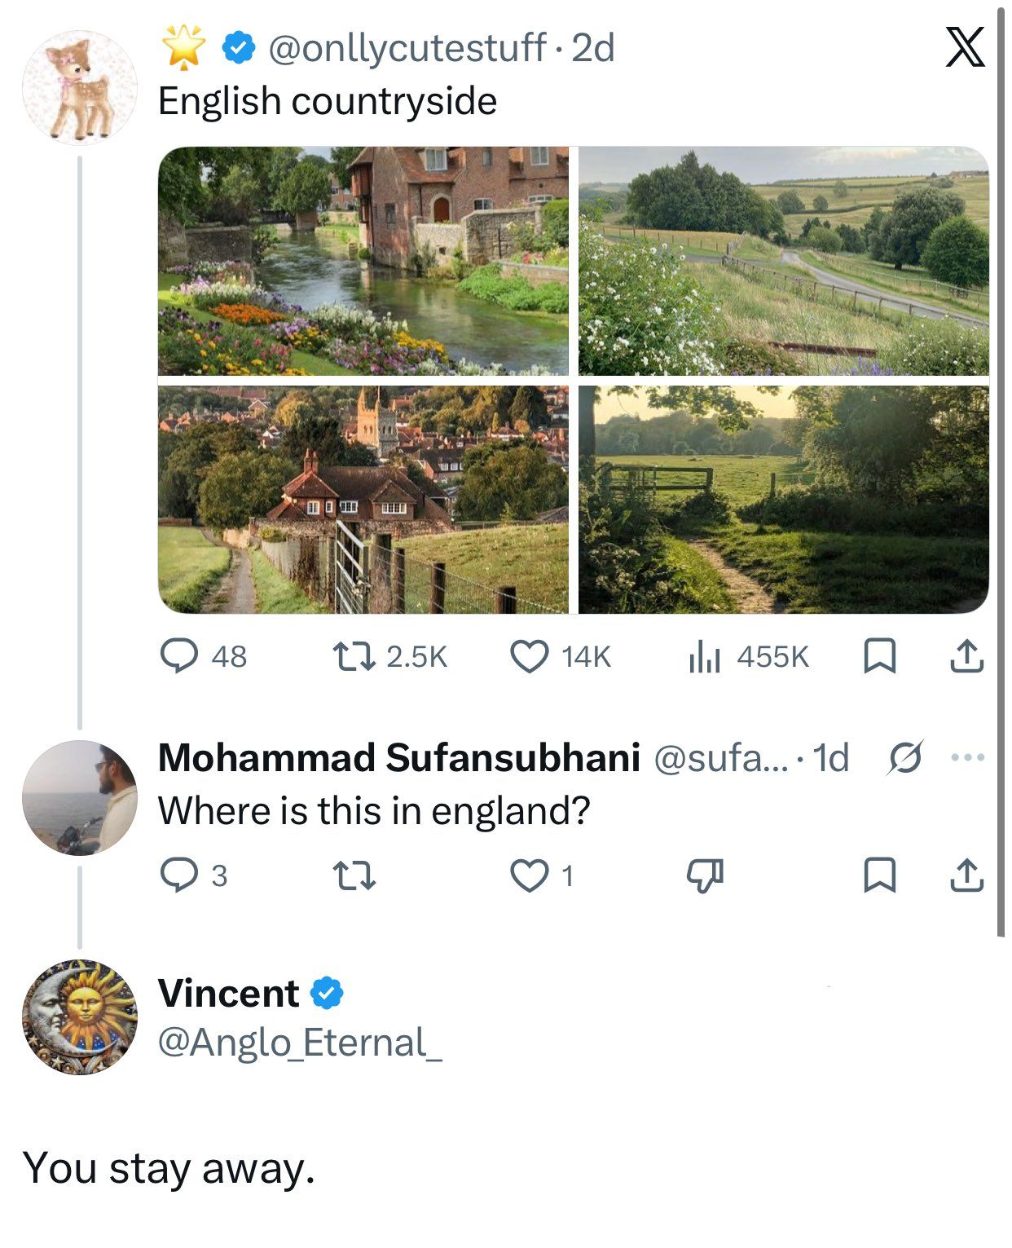The height and width of the screenshot is (1248, 1012).
Task: Reply to Mohammad Sufansubhani's comment
Action: click(x=176, y=875)
